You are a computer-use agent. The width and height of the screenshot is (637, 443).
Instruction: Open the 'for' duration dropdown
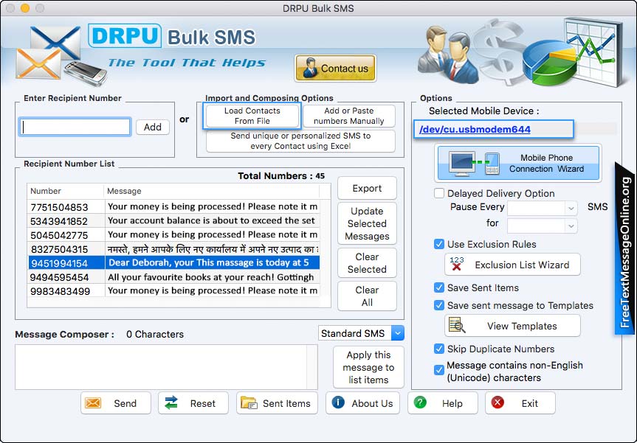click(x=542, y=226)
